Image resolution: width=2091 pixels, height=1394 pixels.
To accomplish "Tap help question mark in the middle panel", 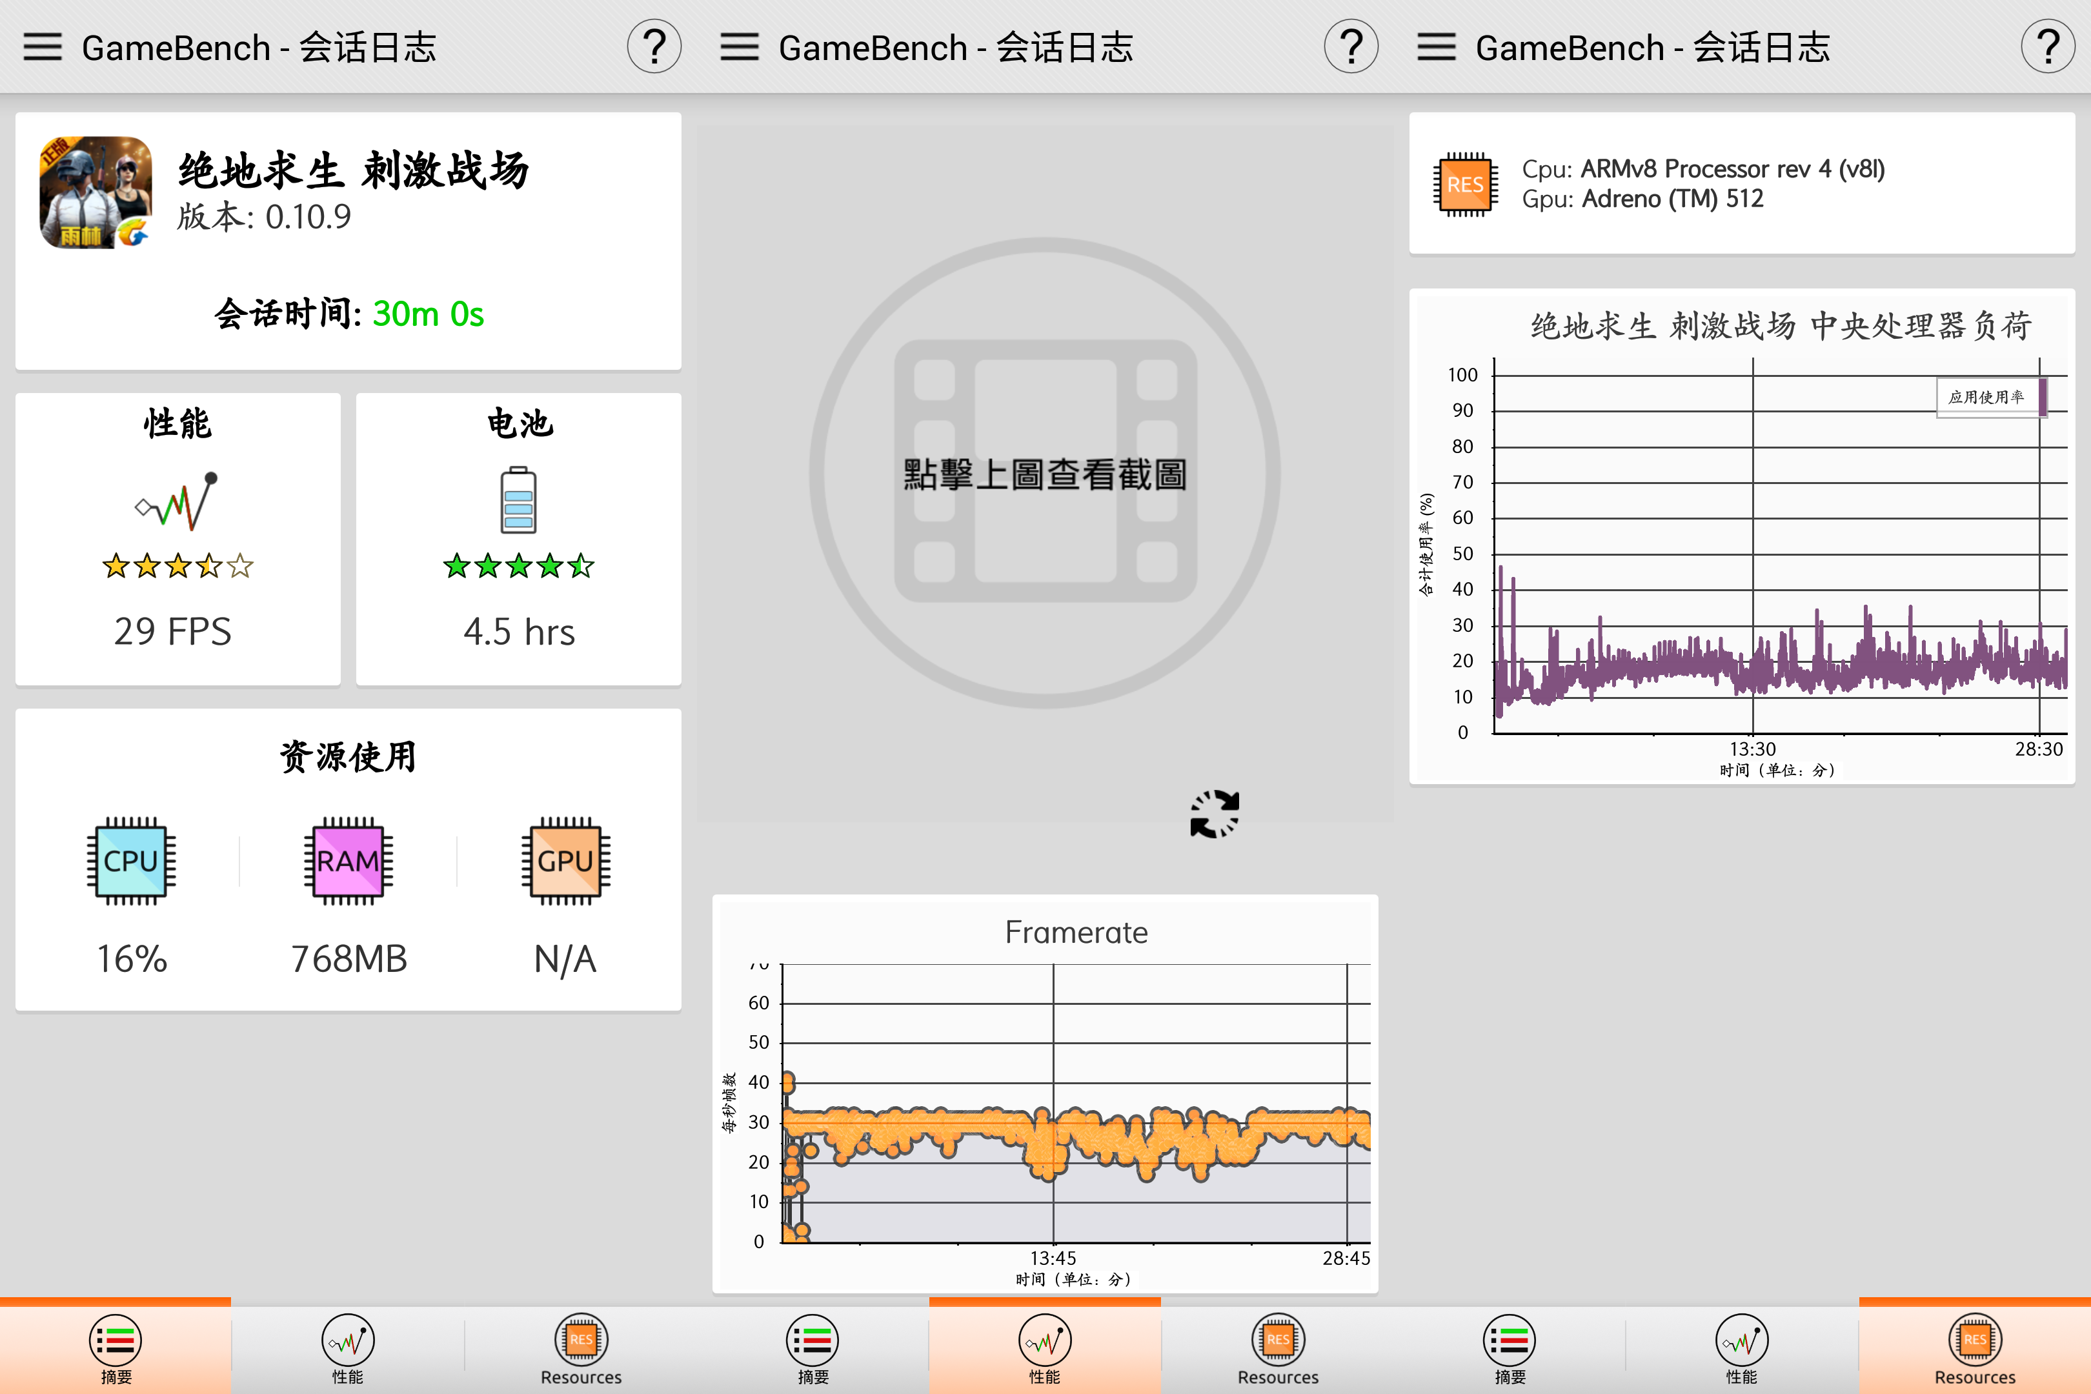I will coord(1351,46).
